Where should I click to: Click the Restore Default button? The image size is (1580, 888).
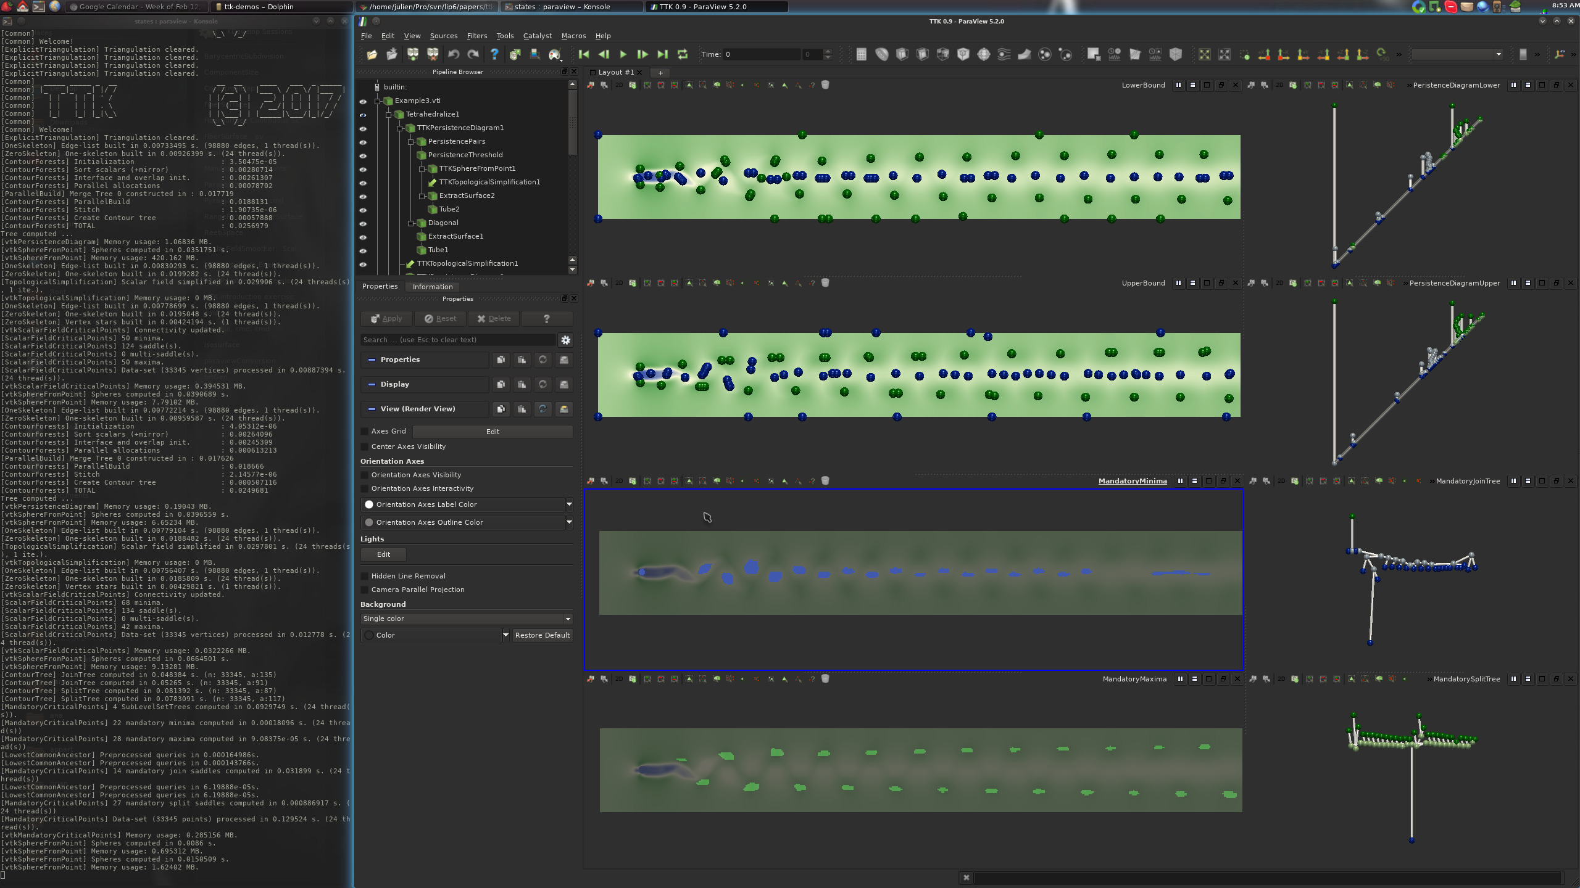point(542,635)
